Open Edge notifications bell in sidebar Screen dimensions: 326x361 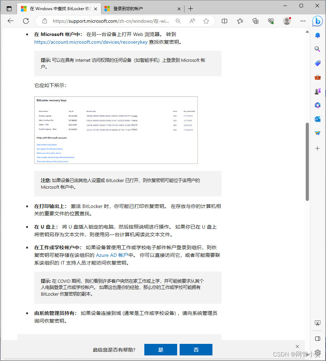pos(317,35)
